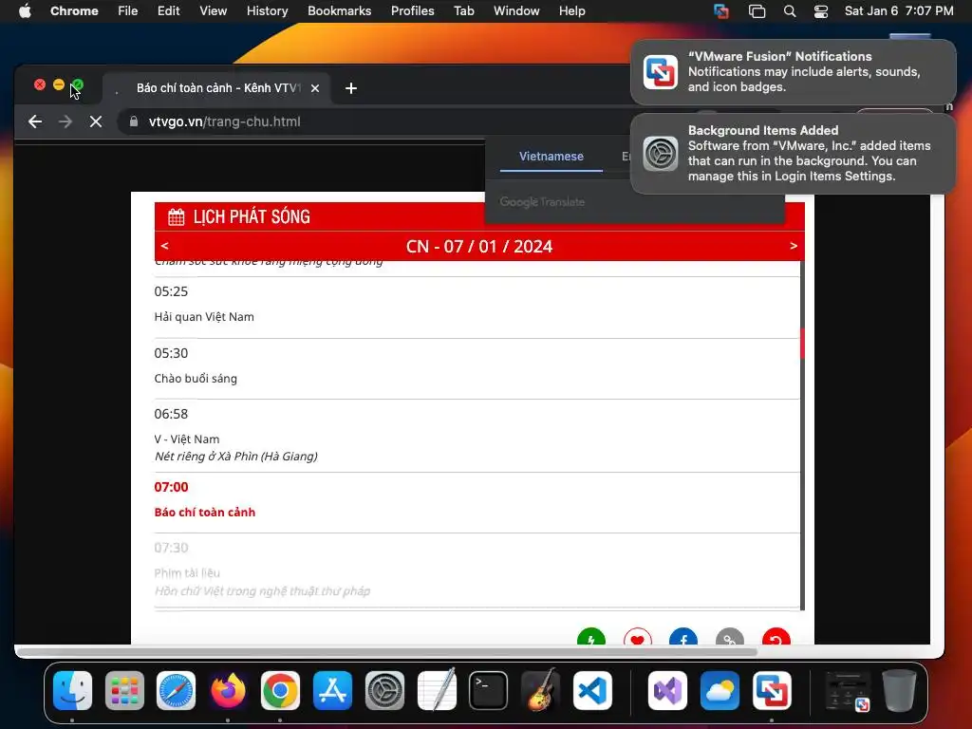Image resolution: width=972 pixels, height=729 pixels.
Task: Click the calendar icon beside LỊCH PHÁT SÓNG
Action: [176, 217]
